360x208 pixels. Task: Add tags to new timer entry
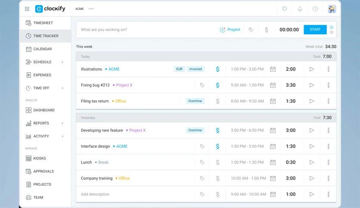[x=251, y=30]
